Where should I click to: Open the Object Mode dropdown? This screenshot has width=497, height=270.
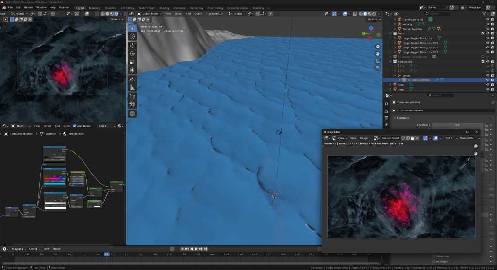[149, 14]
